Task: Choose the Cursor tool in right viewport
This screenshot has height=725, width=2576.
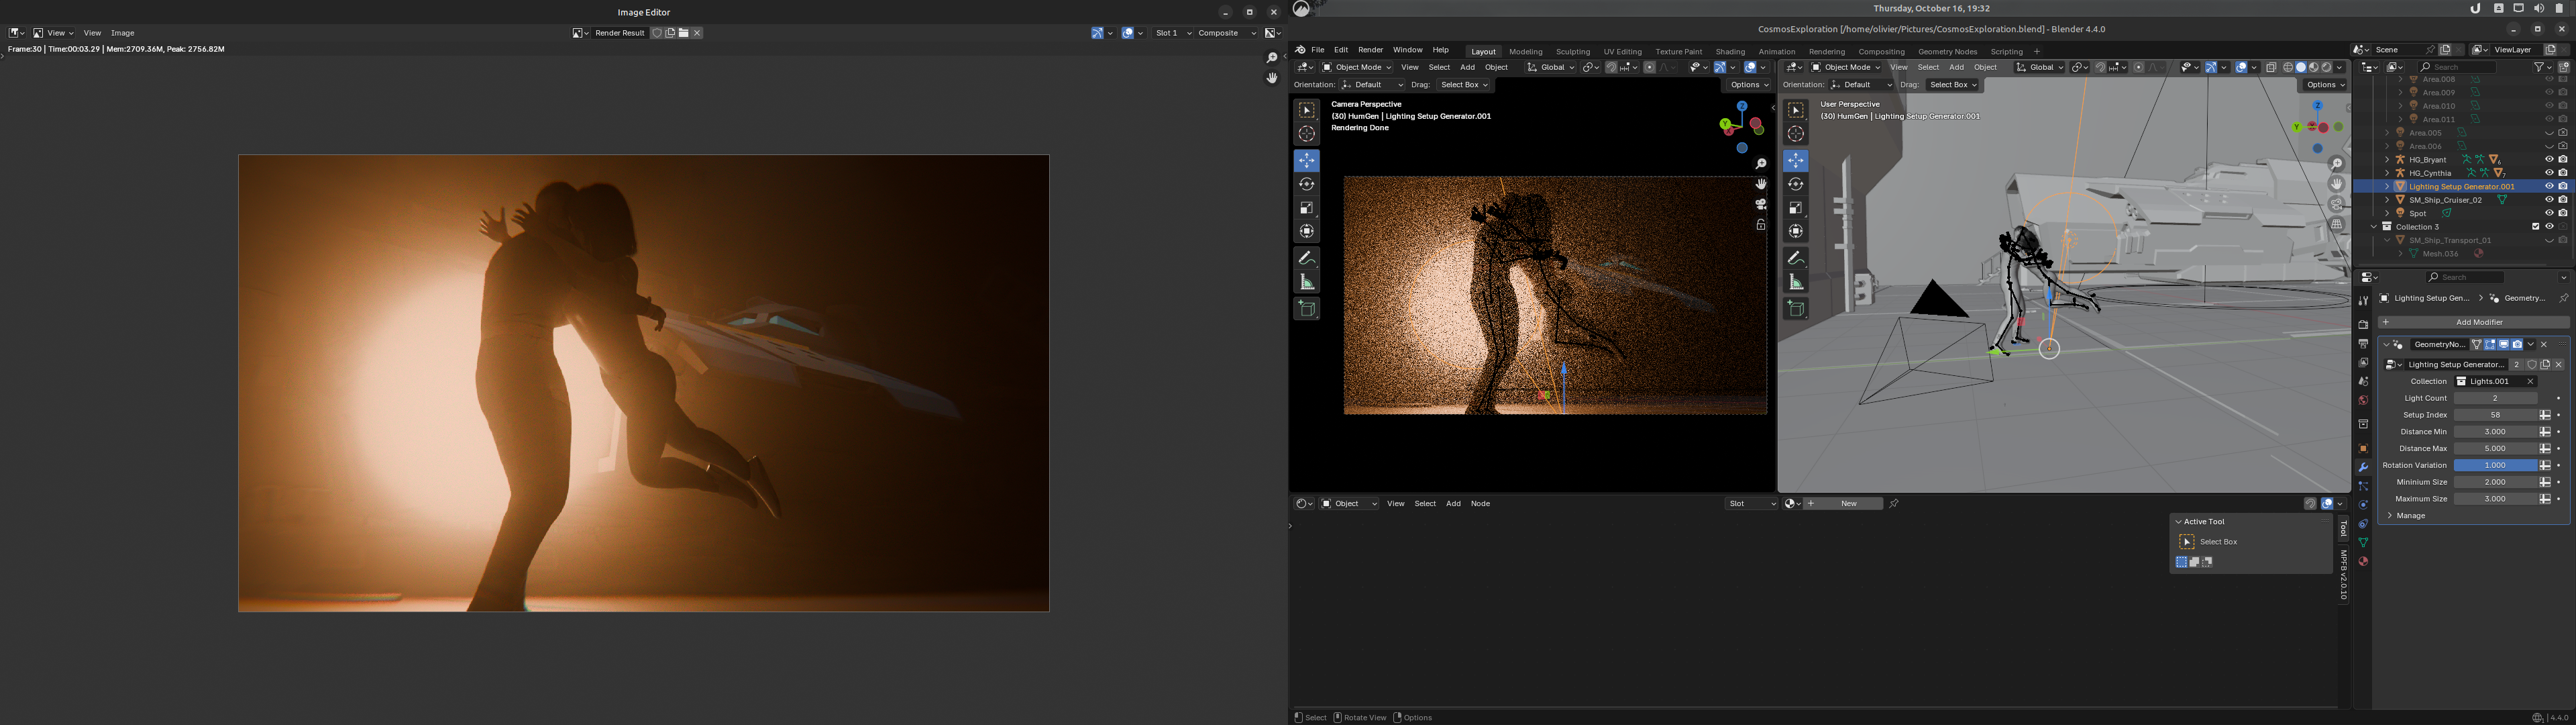Action: (x=1796, y=134)
